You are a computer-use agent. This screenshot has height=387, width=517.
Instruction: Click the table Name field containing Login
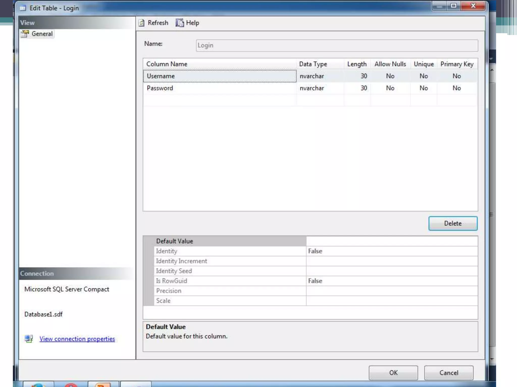tap(337, 45)
